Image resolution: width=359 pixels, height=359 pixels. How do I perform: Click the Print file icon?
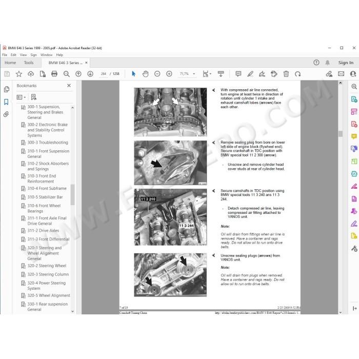click(x=54, y=74)
